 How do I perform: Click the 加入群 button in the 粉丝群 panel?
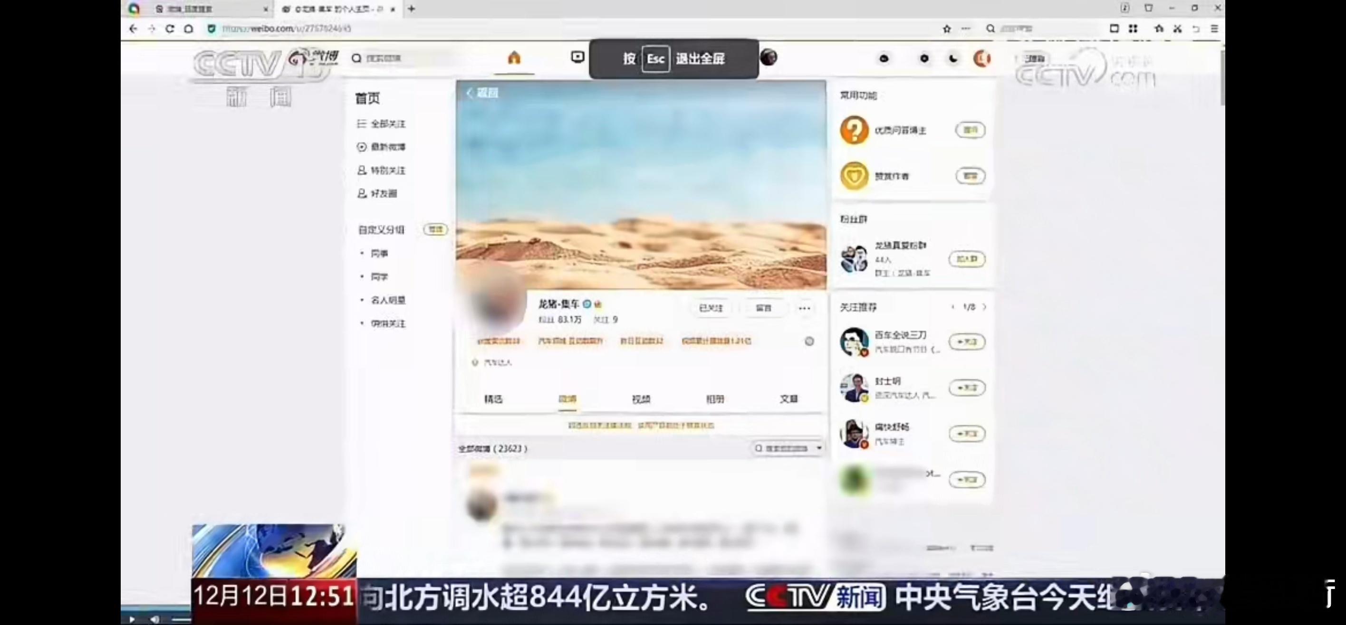[967, 259]
